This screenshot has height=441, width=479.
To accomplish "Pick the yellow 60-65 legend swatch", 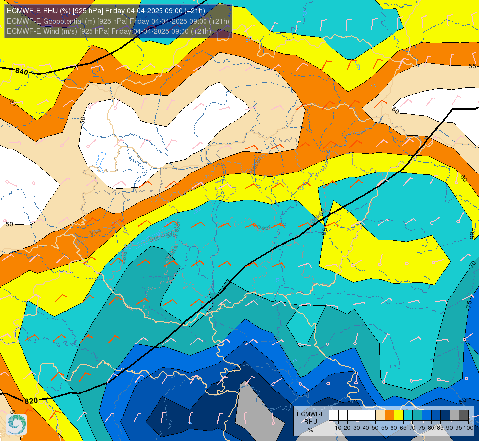I will coord(399,415).
